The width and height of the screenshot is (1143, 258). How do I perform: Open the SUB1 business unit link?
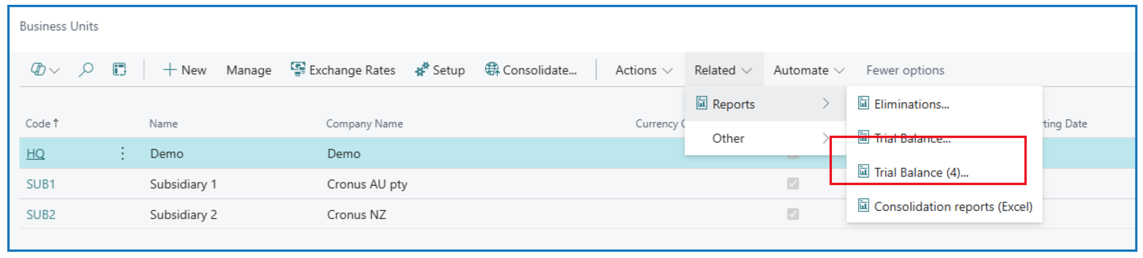[x=41, y=184]
